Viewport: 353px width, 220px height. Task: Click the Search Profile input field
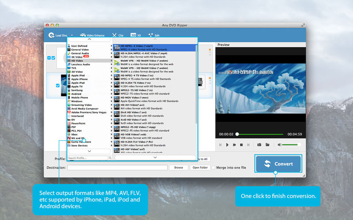(87, 158)
